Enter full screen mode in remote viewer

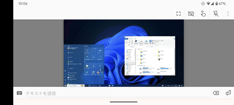179,14
